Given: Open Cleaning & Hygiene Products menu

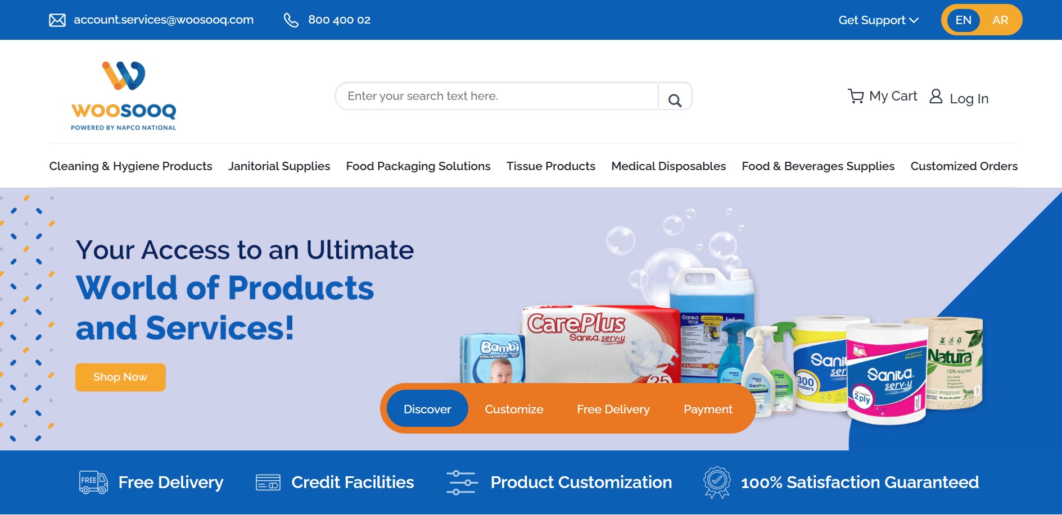Looking at the screenshot, I should pos(130,166).
